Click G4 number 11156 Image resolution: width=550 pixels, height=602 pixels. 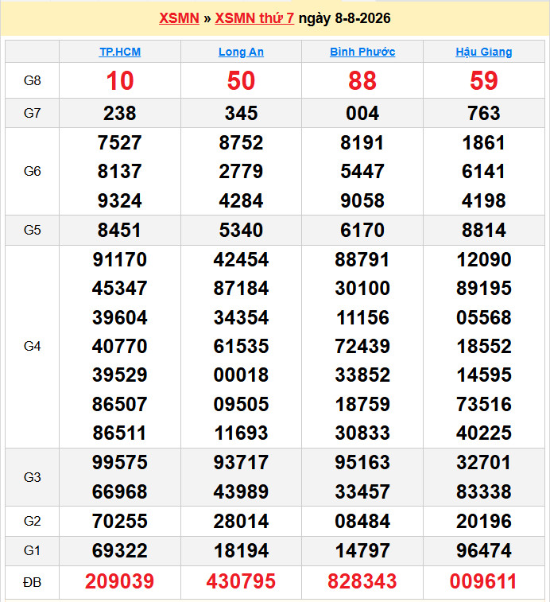point(362,317)
